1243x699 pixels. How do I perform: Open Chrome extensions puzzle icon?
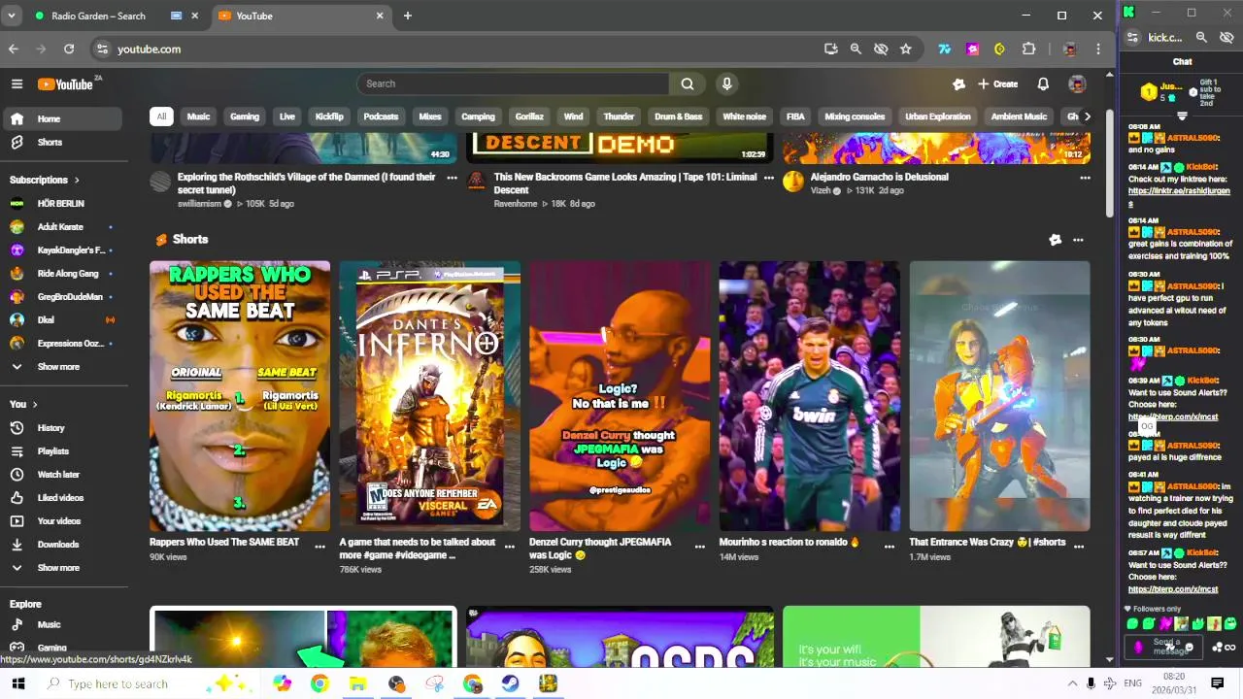[x=1029, y=49]
